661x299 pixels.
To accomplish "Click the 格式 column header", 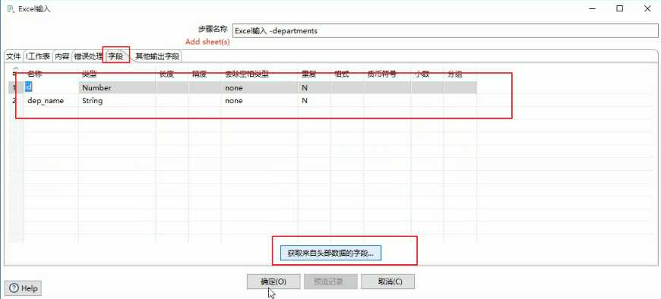I will (347, 74).
